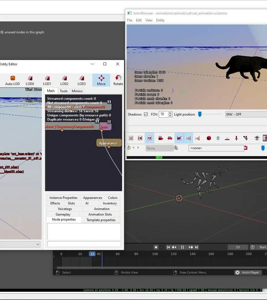Screen dimensions: 267x300
Task: Open the auto keying options dropdown arrow
Action: point(162,247)
